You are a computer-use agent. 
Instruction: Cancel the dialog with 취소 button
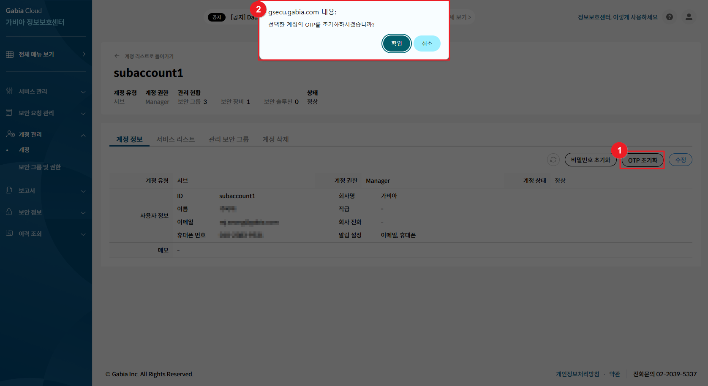[427, 43]
